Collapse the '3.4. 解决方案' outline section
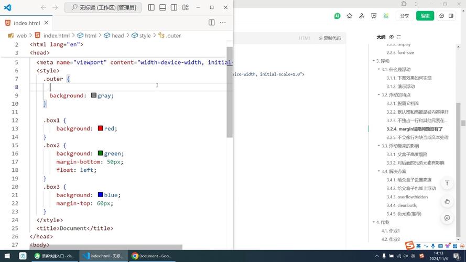This screenshot has width=466, height=262. pos(378,171)
